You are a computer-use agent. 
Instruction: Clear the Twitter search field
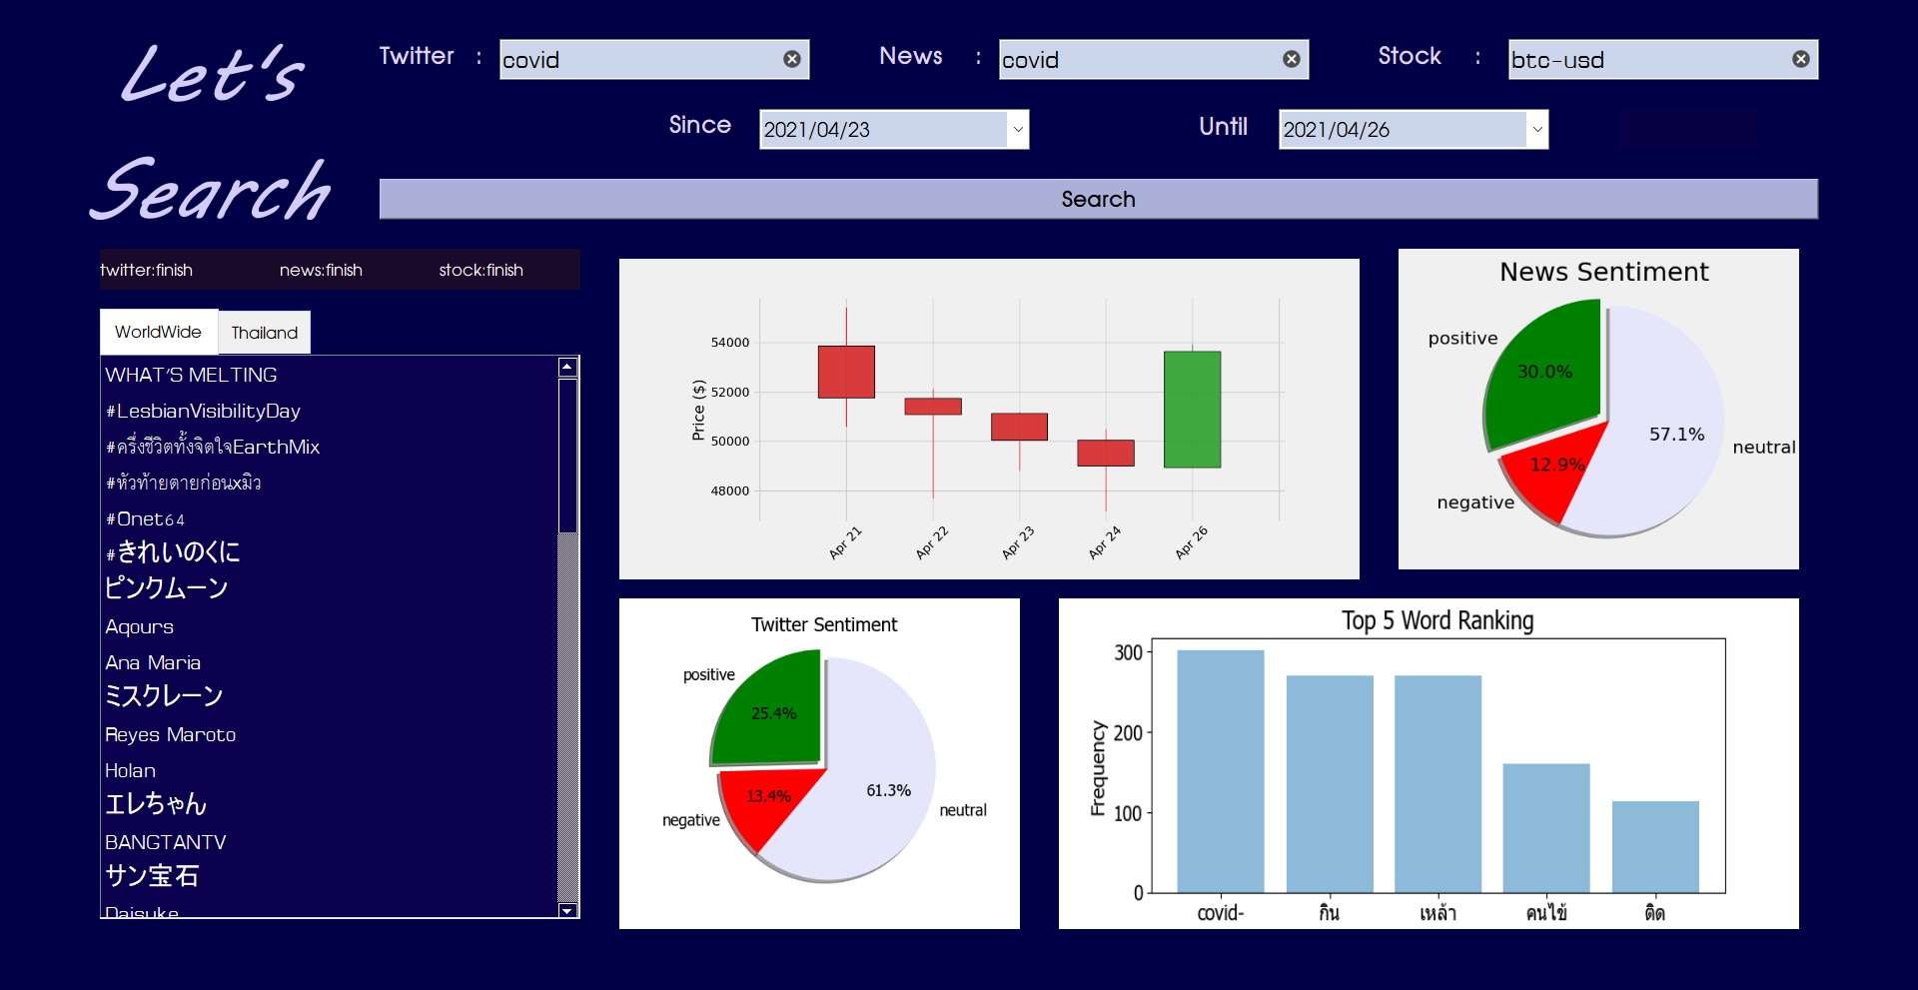click(x=792, y=59)
